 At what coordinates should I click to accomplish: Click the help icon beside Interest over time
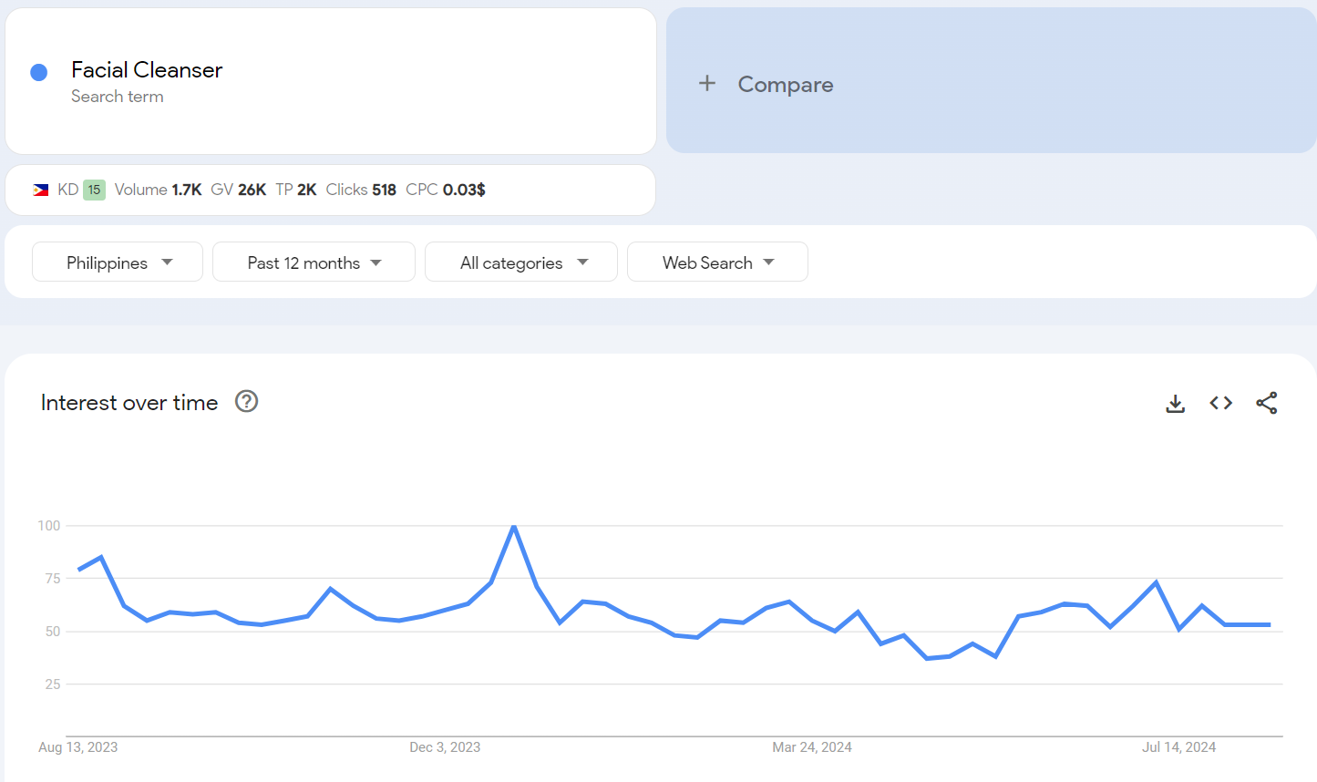tap(246, 401)
